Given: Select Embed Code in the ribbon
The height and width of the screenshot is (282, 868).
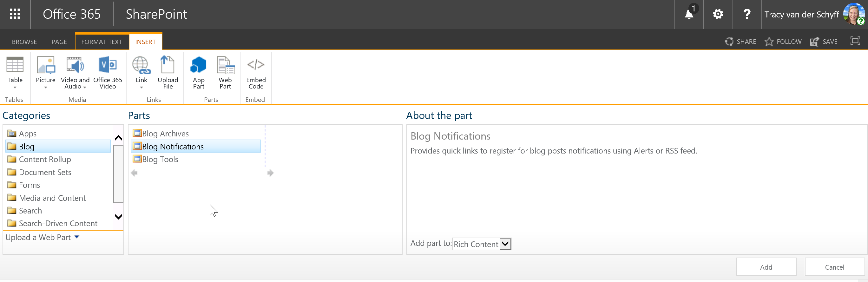Looking at the screenshot, I should pos(256,72).
